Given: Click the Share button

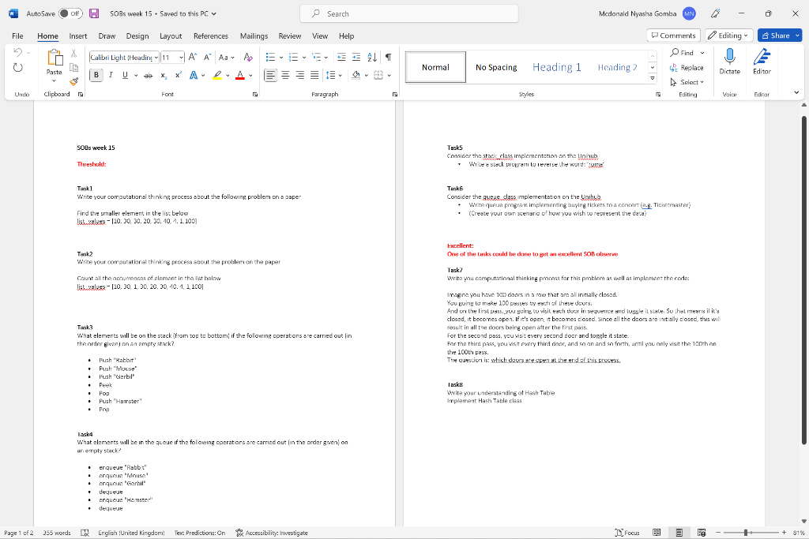Looking at the screenshot, I should pyautogui.click(x=776, y=36).
